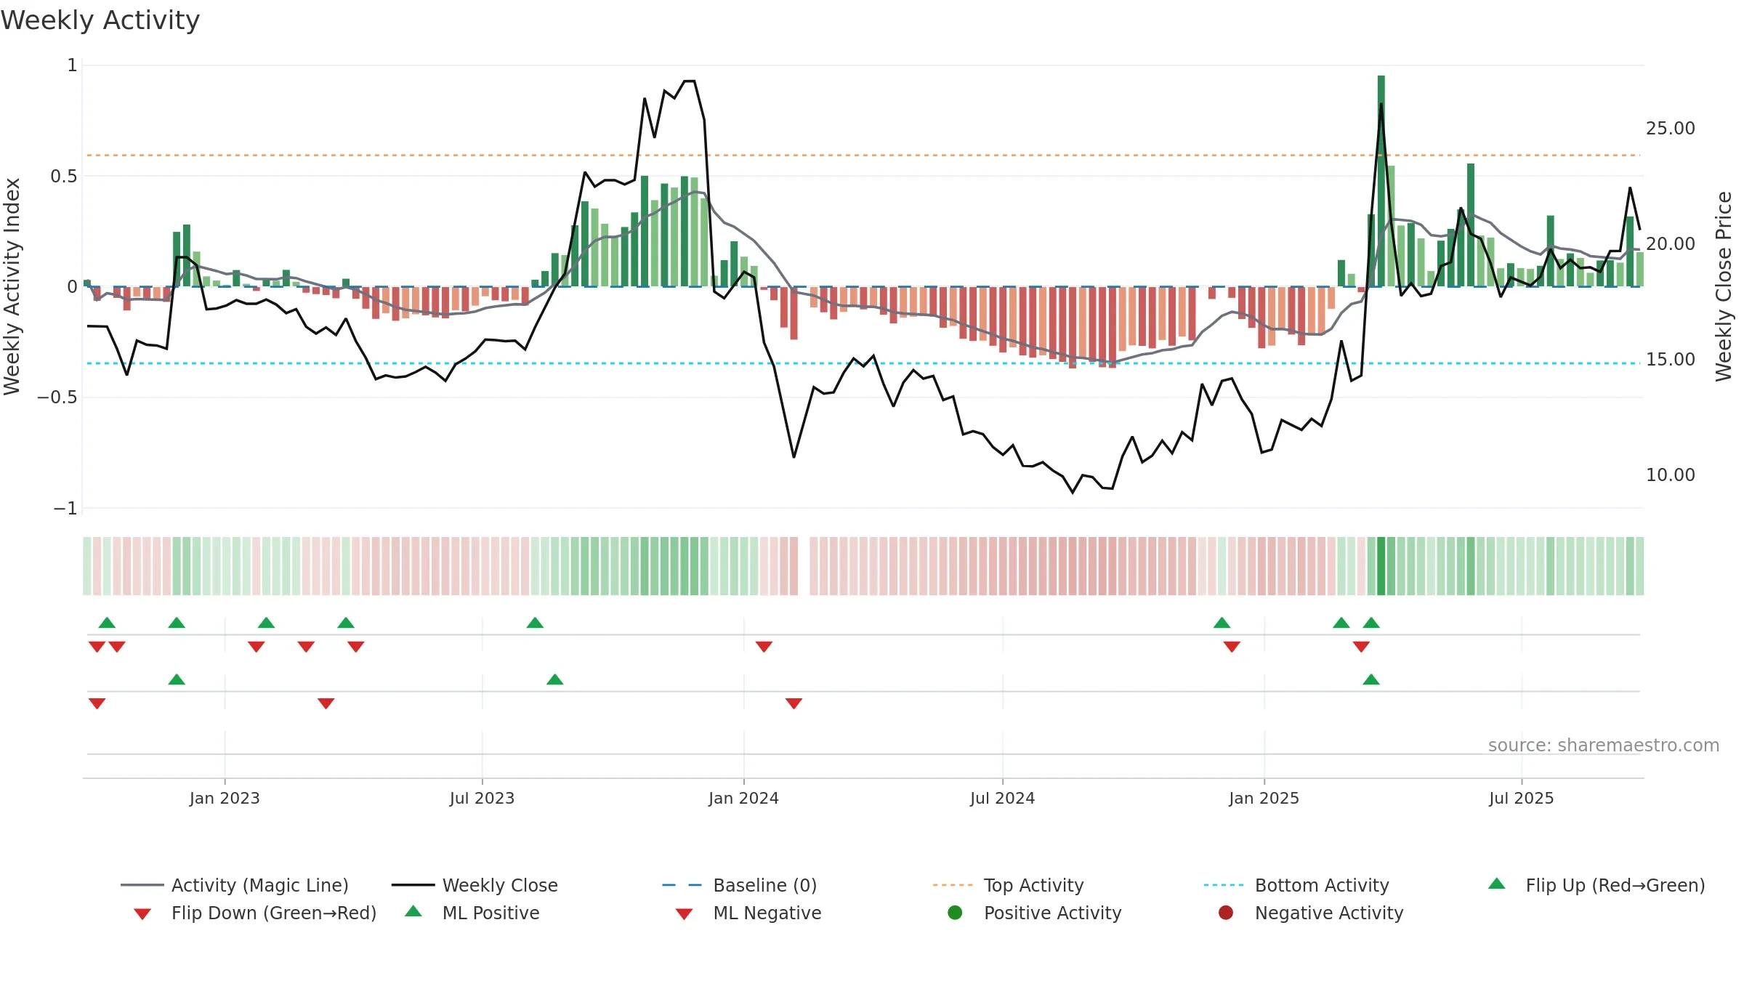
Task: Click the red ML Negative triangle between Jan 2024 and Jul 2024
Action: pos(794,703)
